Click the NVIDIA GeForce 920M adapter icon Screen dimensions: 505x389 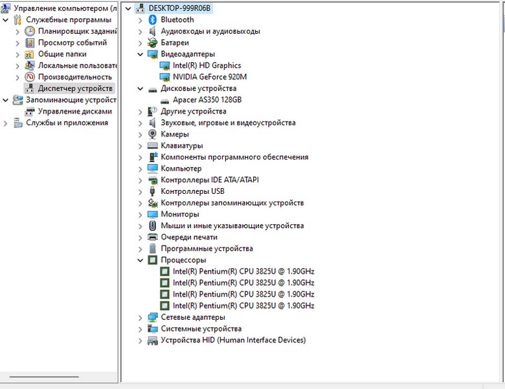164,77
